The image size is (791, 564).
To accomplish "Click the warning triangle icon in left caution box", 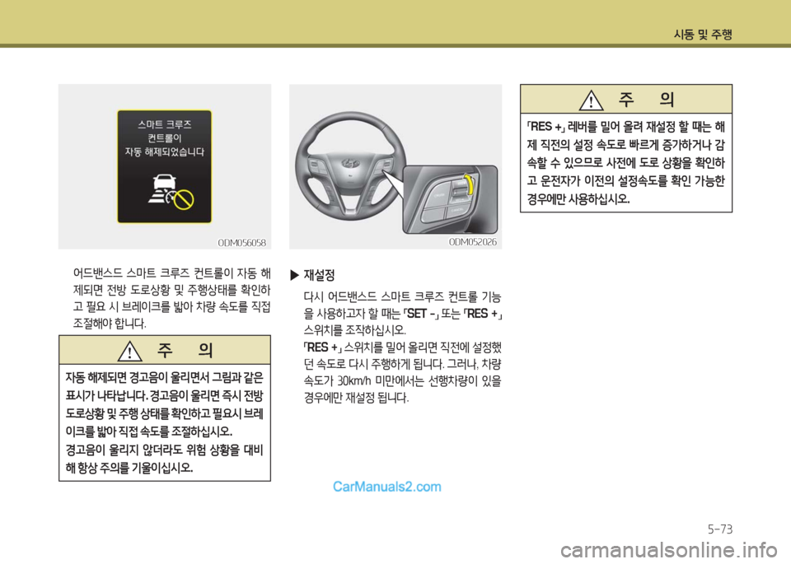I will coord(129,351).
